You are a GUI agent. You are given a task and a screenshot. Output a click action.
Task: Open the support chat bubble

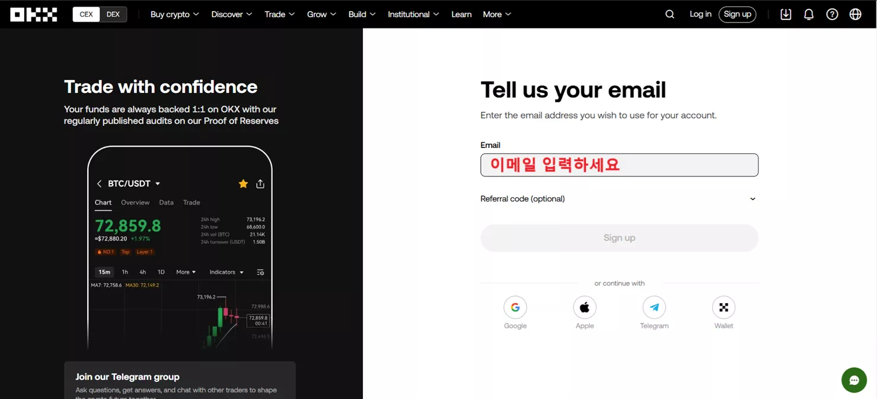point(854,380)
